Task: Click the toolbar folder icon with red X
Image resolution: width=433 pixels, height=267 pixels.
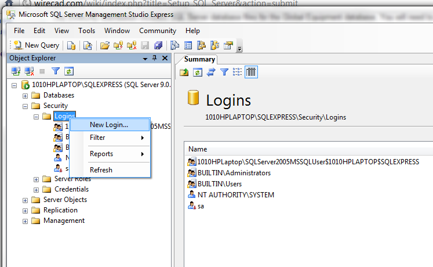Action: (x=132, y=45)
